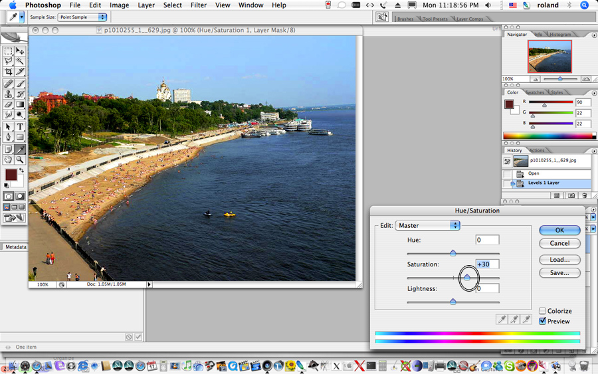
Task: Choose the Zoom tool in toolbox
Action: click(x=20, y=159)
